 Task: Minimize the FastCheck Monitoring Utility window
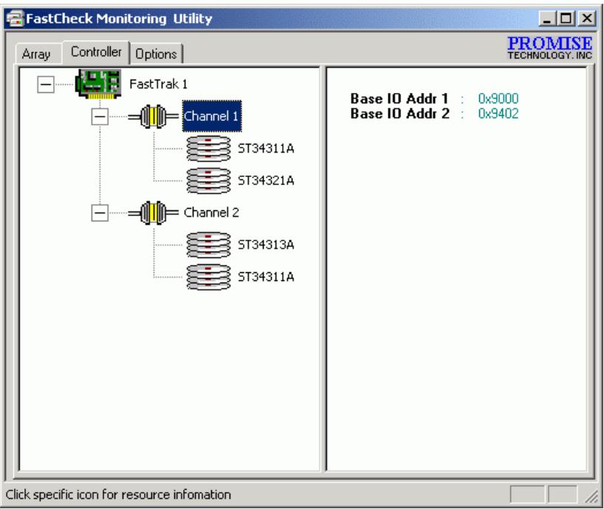pos(547,18)
